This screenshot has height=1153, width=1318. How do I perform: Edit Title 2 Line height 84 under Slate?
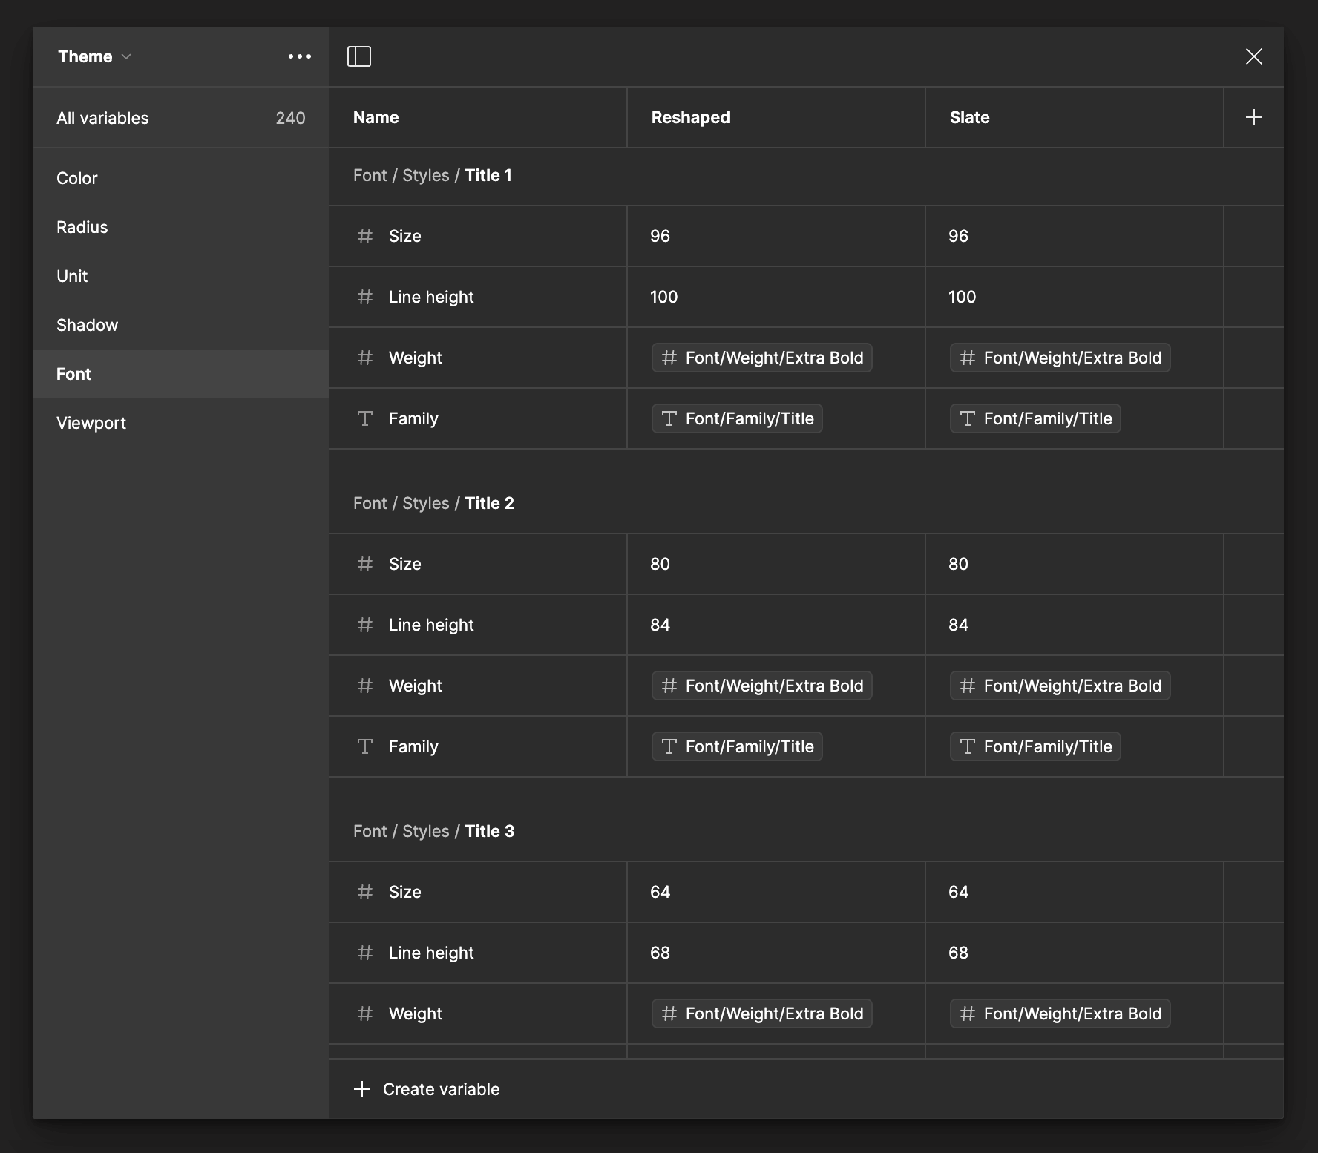(x=1075, y=625)
